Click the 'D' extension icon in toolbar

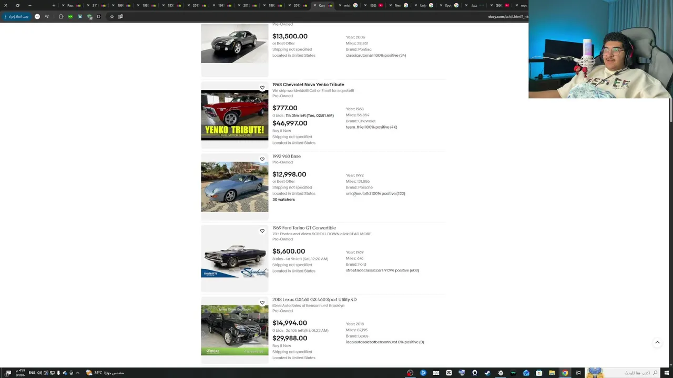(98, 17)
